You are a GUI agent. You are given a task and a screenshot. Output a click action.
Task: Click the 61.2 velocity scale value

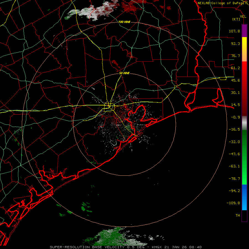(235, 68)
